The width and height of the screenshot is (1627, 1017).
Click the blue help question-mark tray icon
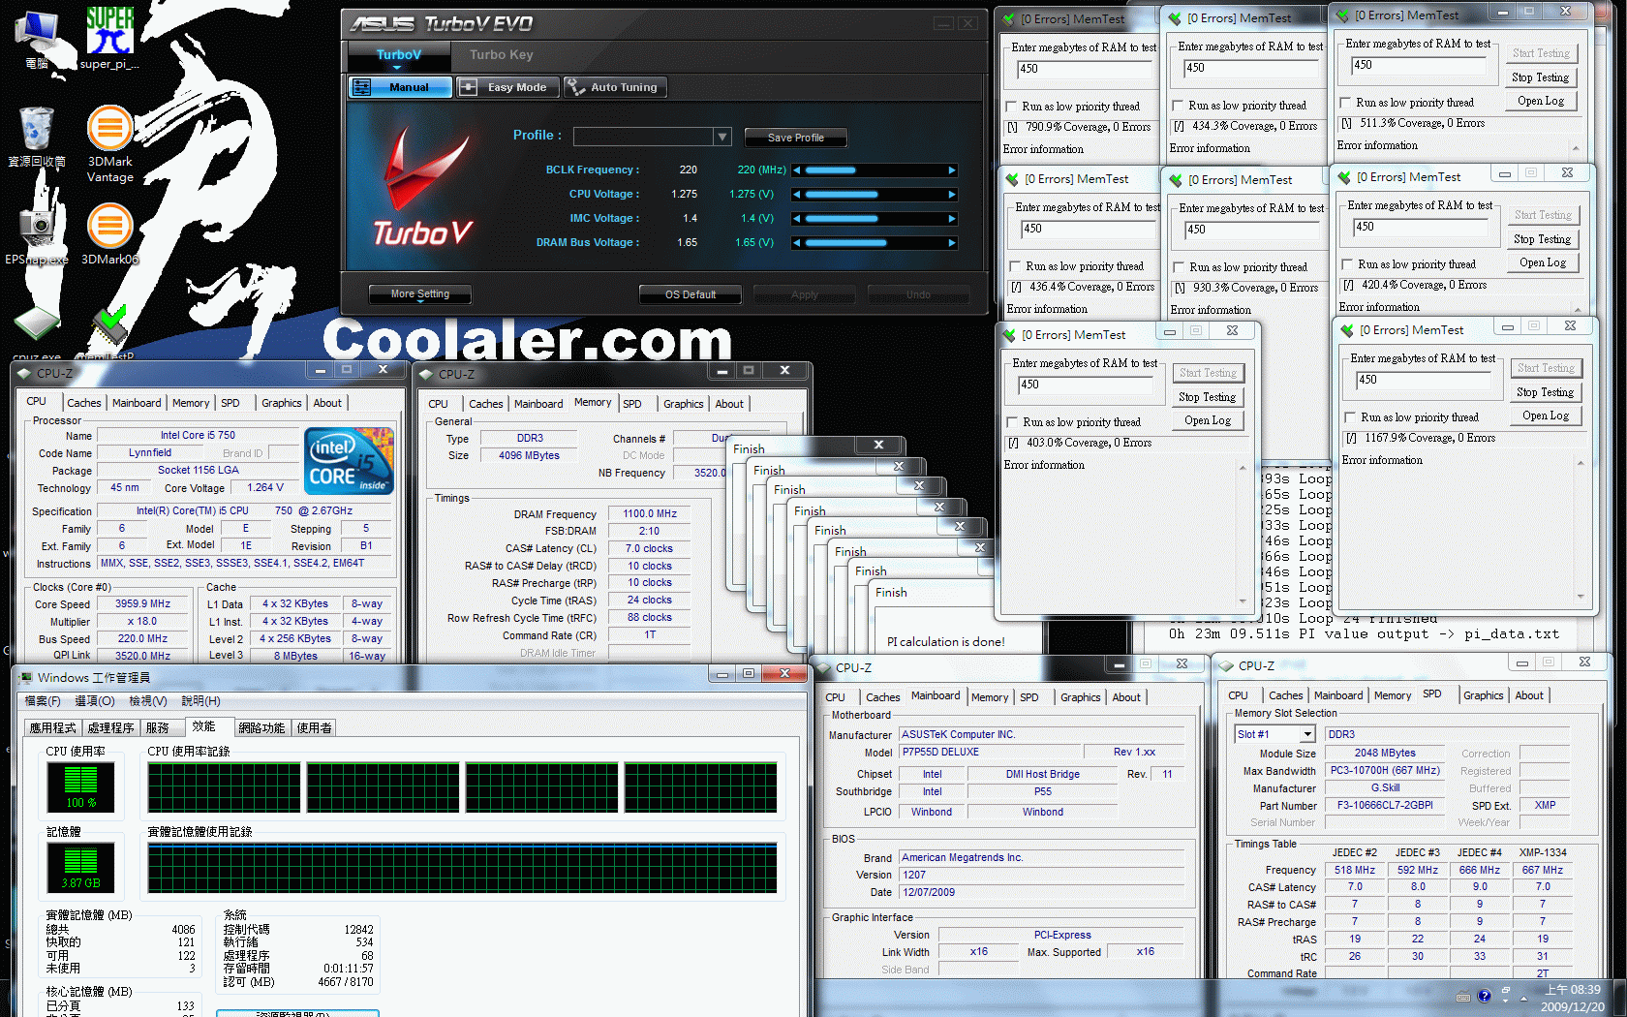tap(1484, 996)
